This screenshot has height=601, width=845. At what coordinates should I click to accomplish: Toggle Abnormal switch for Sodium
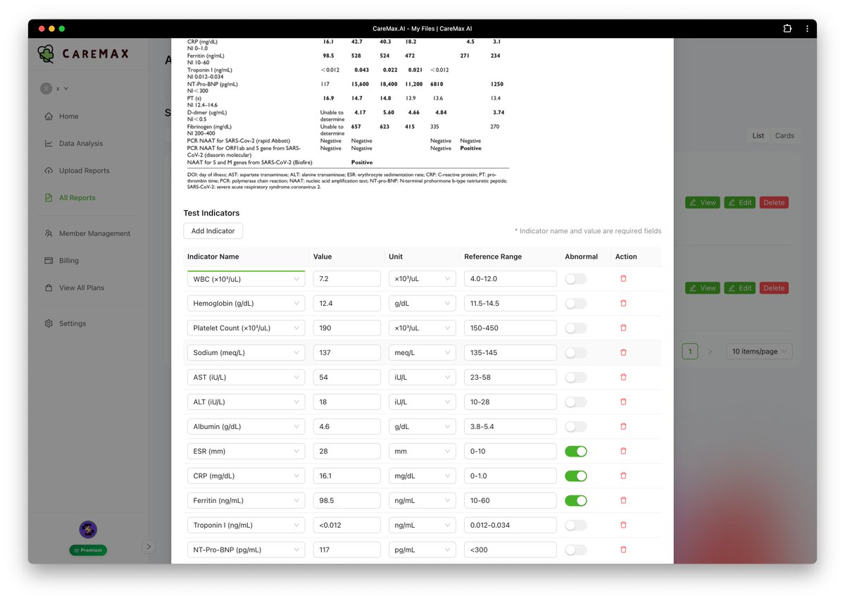(x=575, y=353)
